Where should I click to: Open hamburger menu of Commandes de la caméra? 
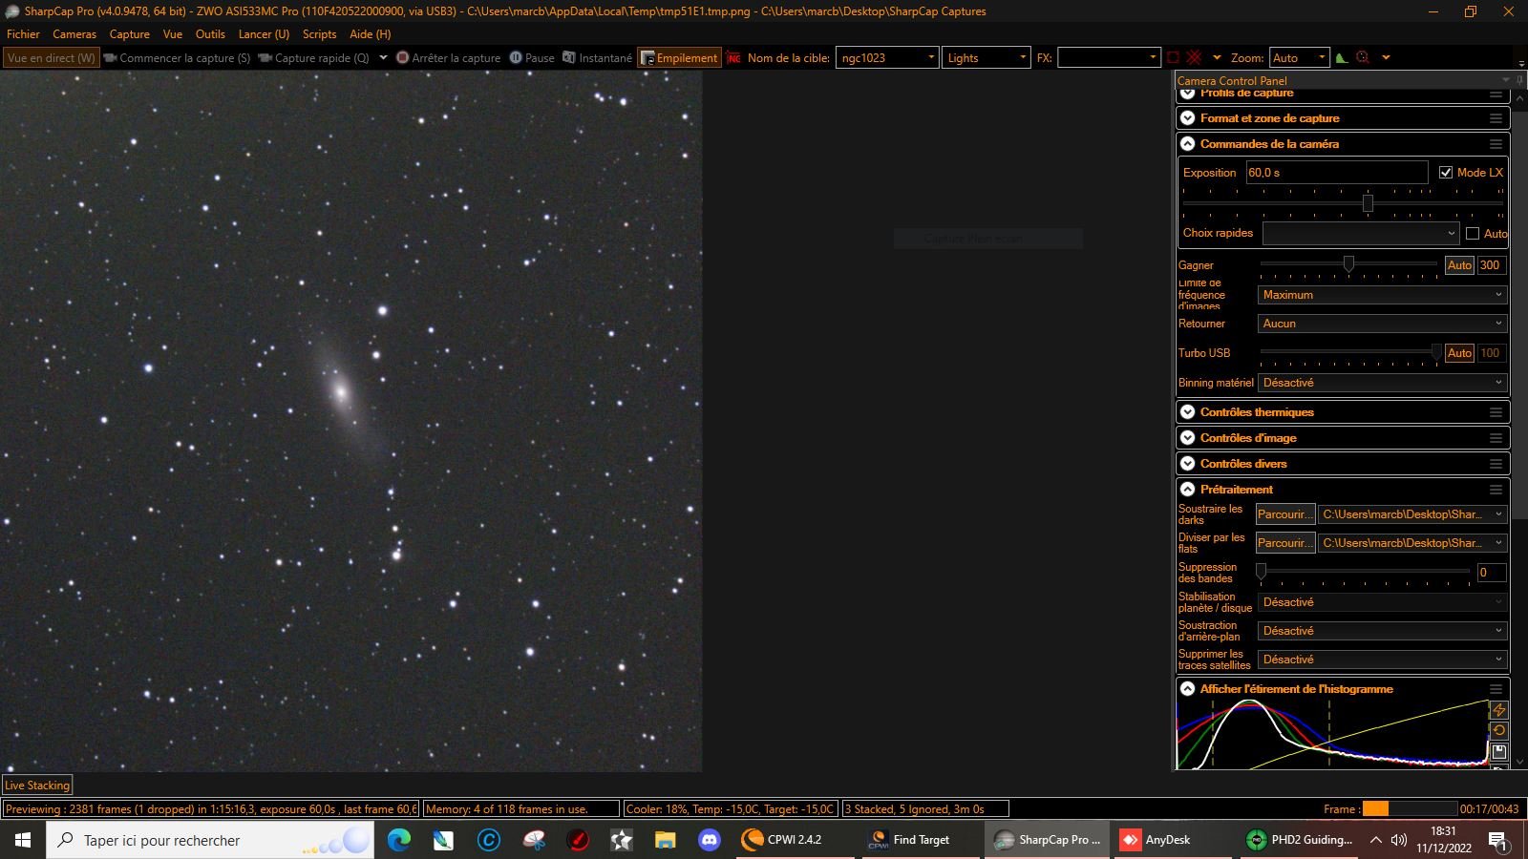tap(1496, 144)
